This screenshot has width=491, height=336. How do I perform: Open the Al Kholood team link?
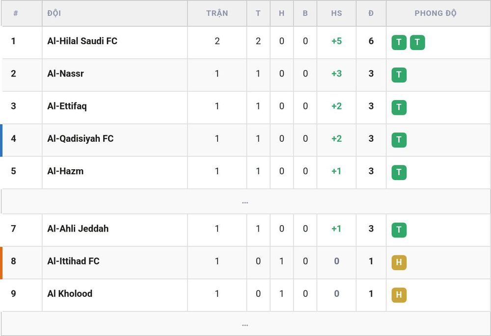(x=70, y=294)
